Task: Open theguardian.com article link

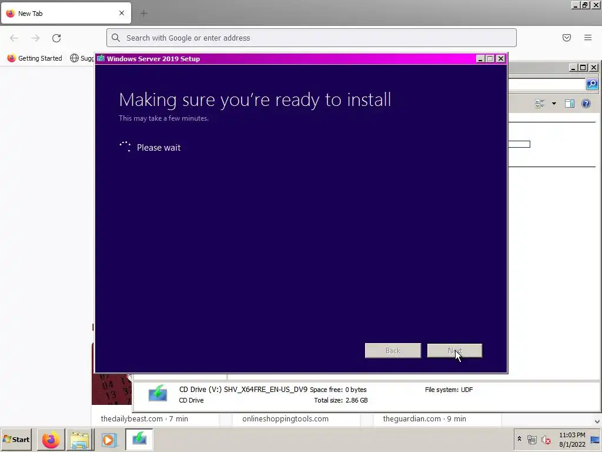Action: pyautogui.click(x=424, y=419)
